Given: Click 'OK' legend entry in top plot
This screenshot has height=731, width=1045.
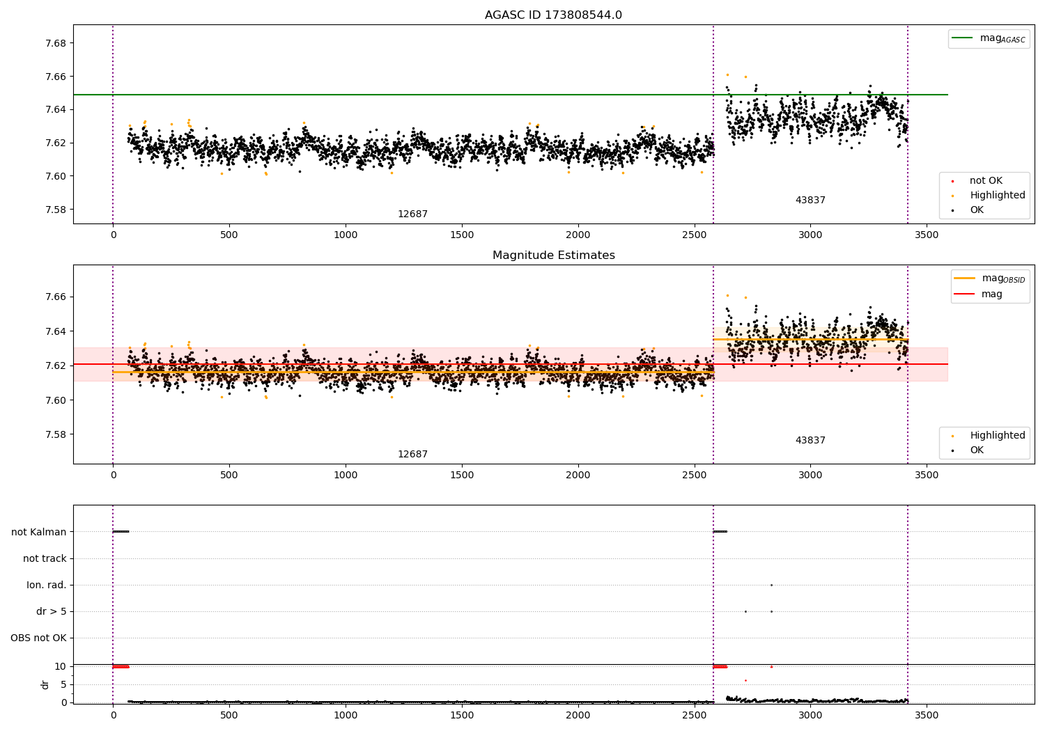Looking at the screenshot, I should coord(977,210).
